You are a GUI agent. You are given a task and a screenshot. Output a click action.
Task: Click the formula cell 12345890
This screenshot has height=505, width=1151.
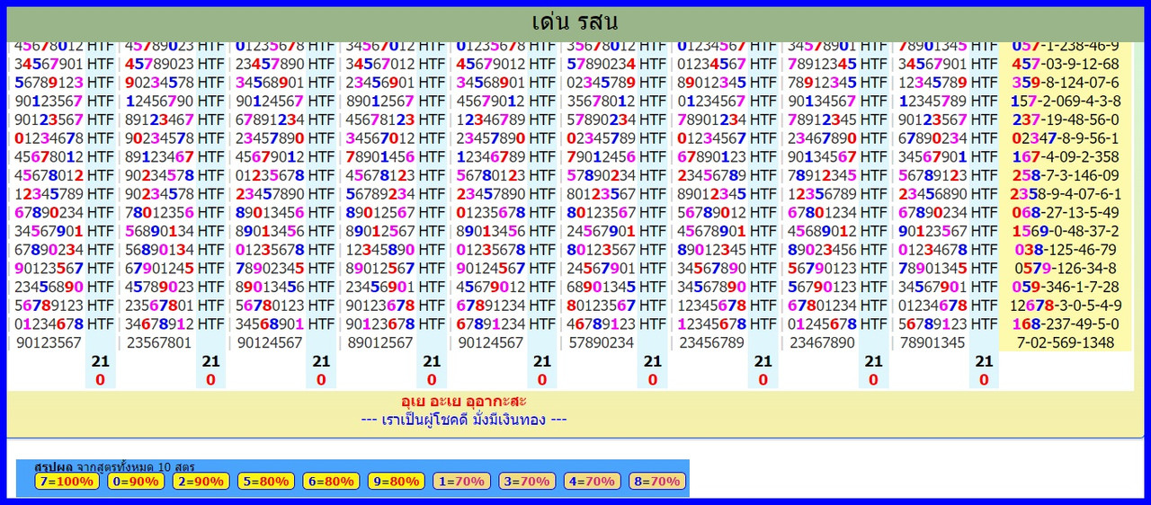click(379, 250)
